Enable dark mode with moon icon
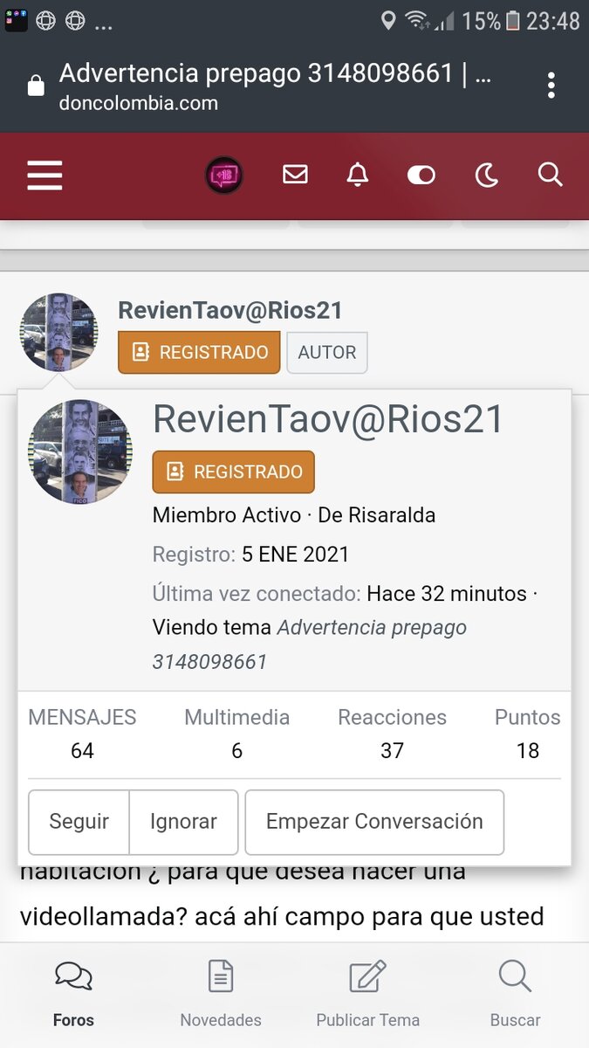 point(486,176)
